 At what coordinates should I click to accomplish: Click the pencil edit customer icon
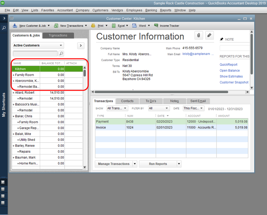pyautogui.click(x=210, y=35)
